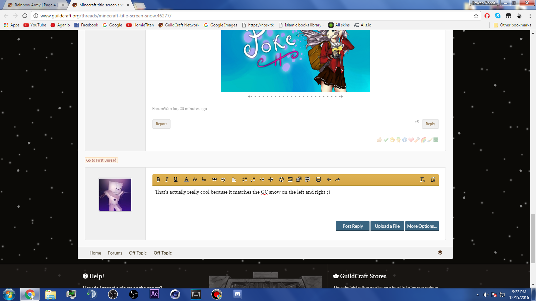
Task: Open the GuildCraft Network bookmark
Action: (179, 25)
